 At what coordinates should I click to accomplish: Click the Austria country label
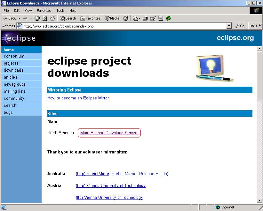click(x=54, y=186)
